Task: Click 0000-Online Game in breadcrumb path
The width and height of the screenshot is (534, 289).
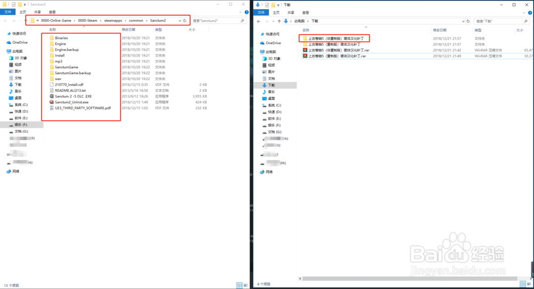Action: (x=56, y=21)
